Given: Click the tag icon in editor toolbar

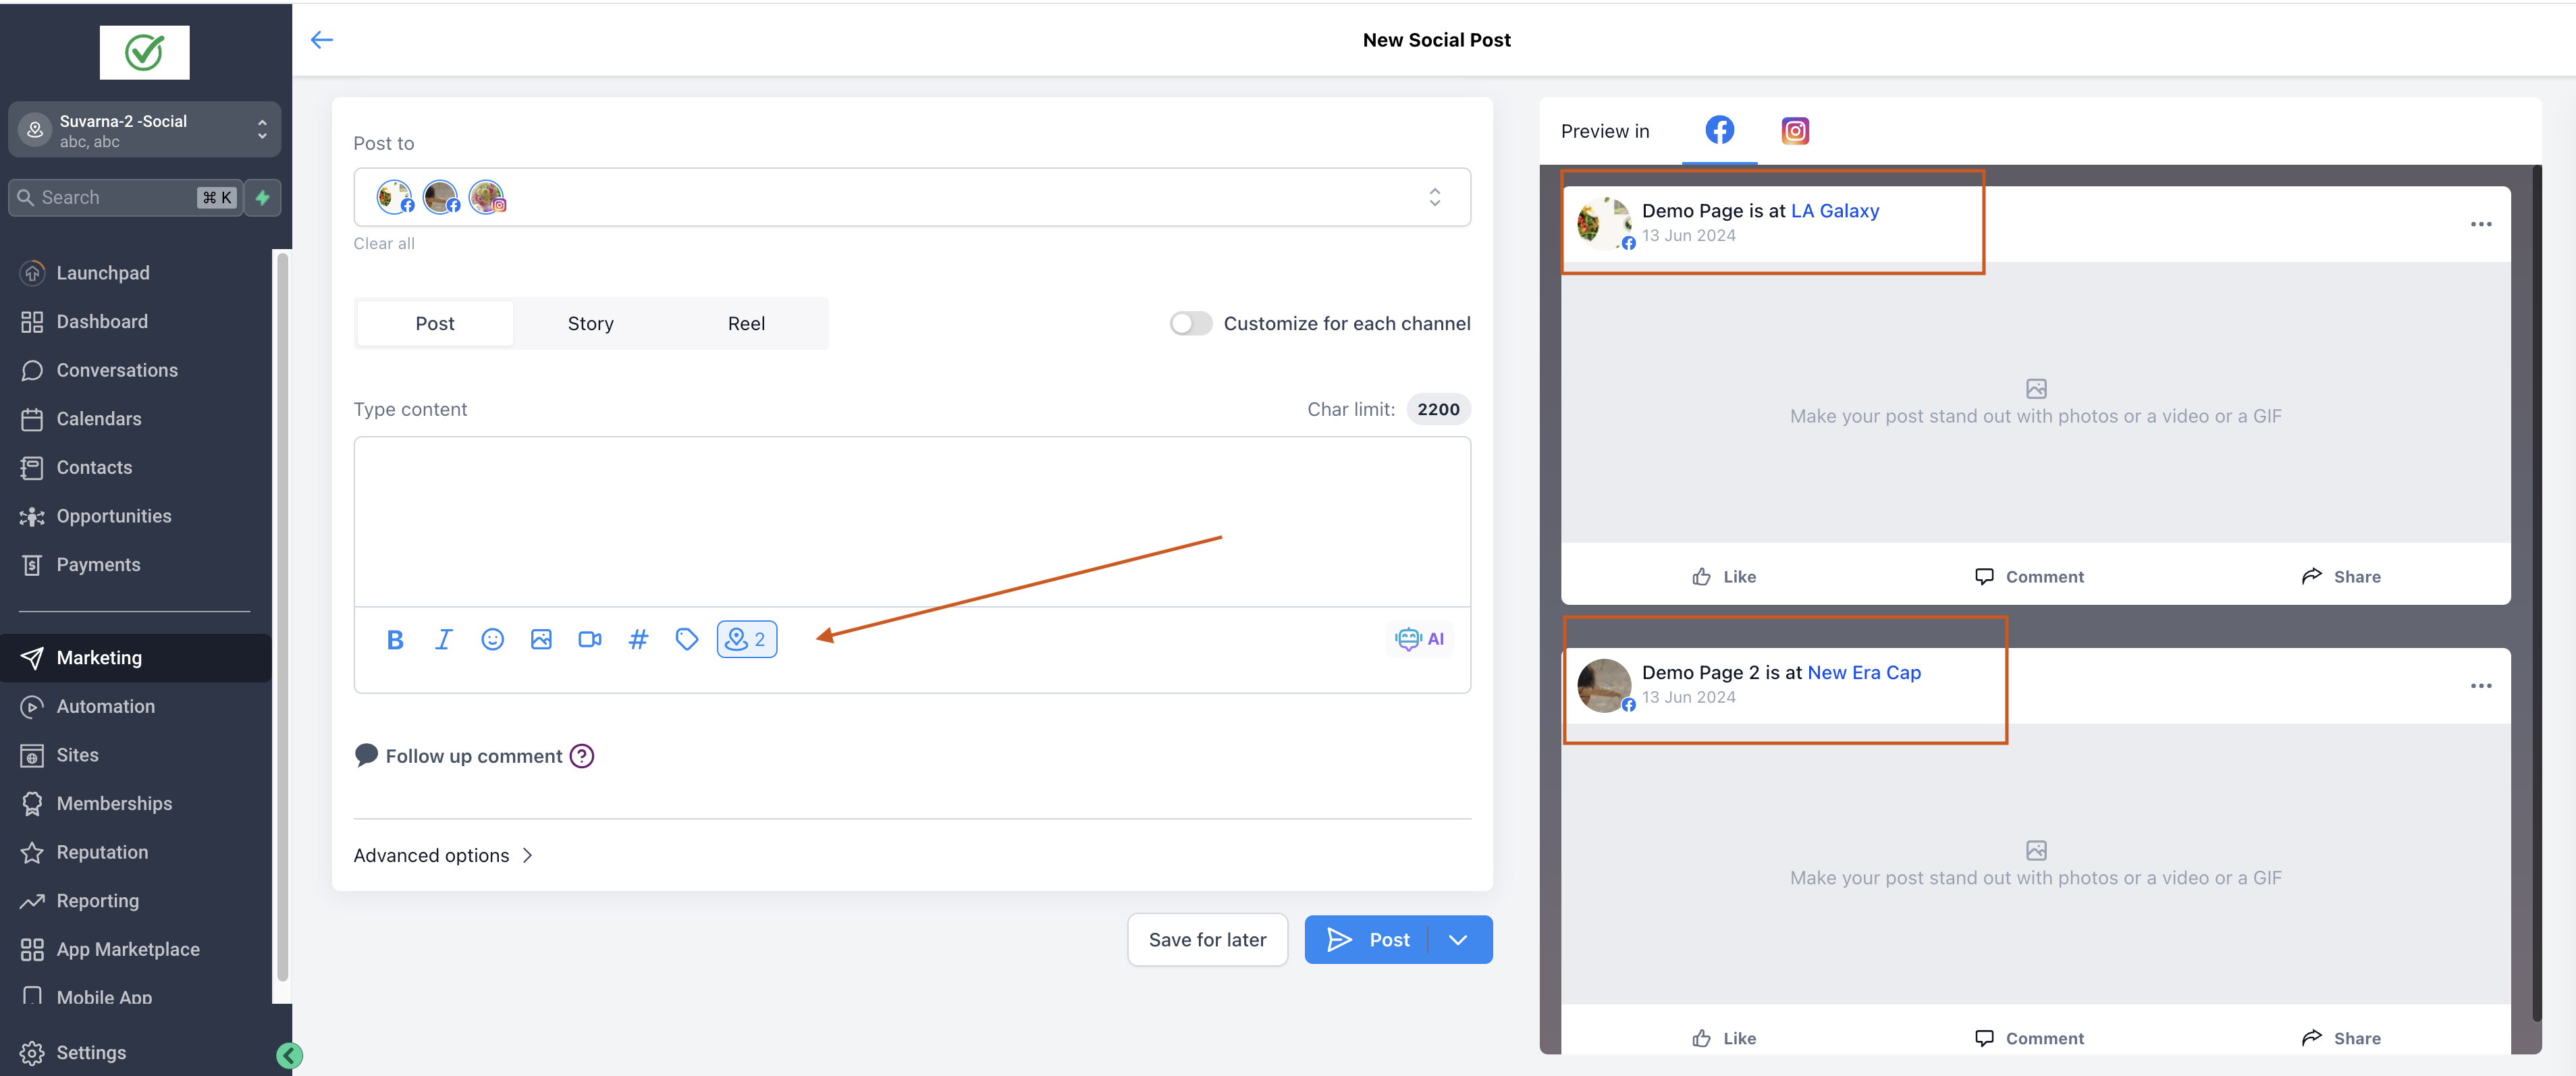Looking at the screenshot, I should pos(686,640).
